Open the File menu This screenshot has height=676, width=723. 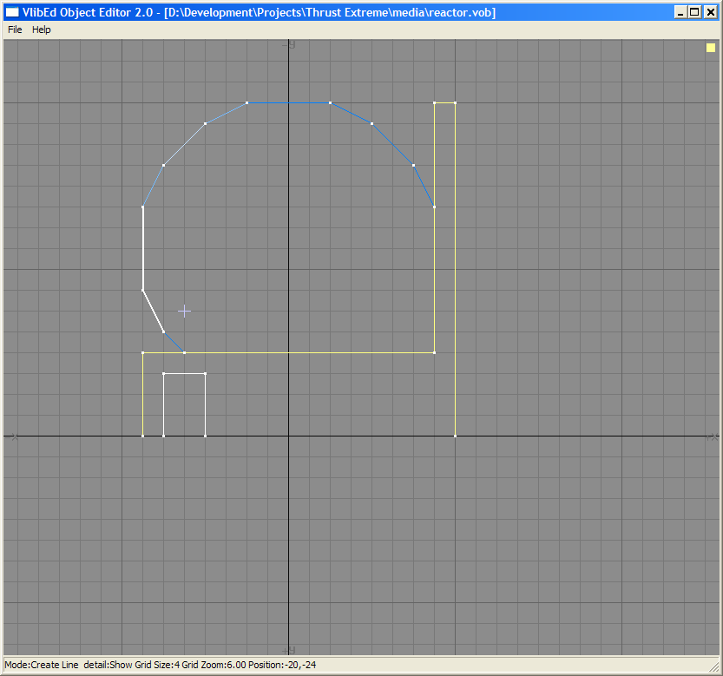pos(15,30)
